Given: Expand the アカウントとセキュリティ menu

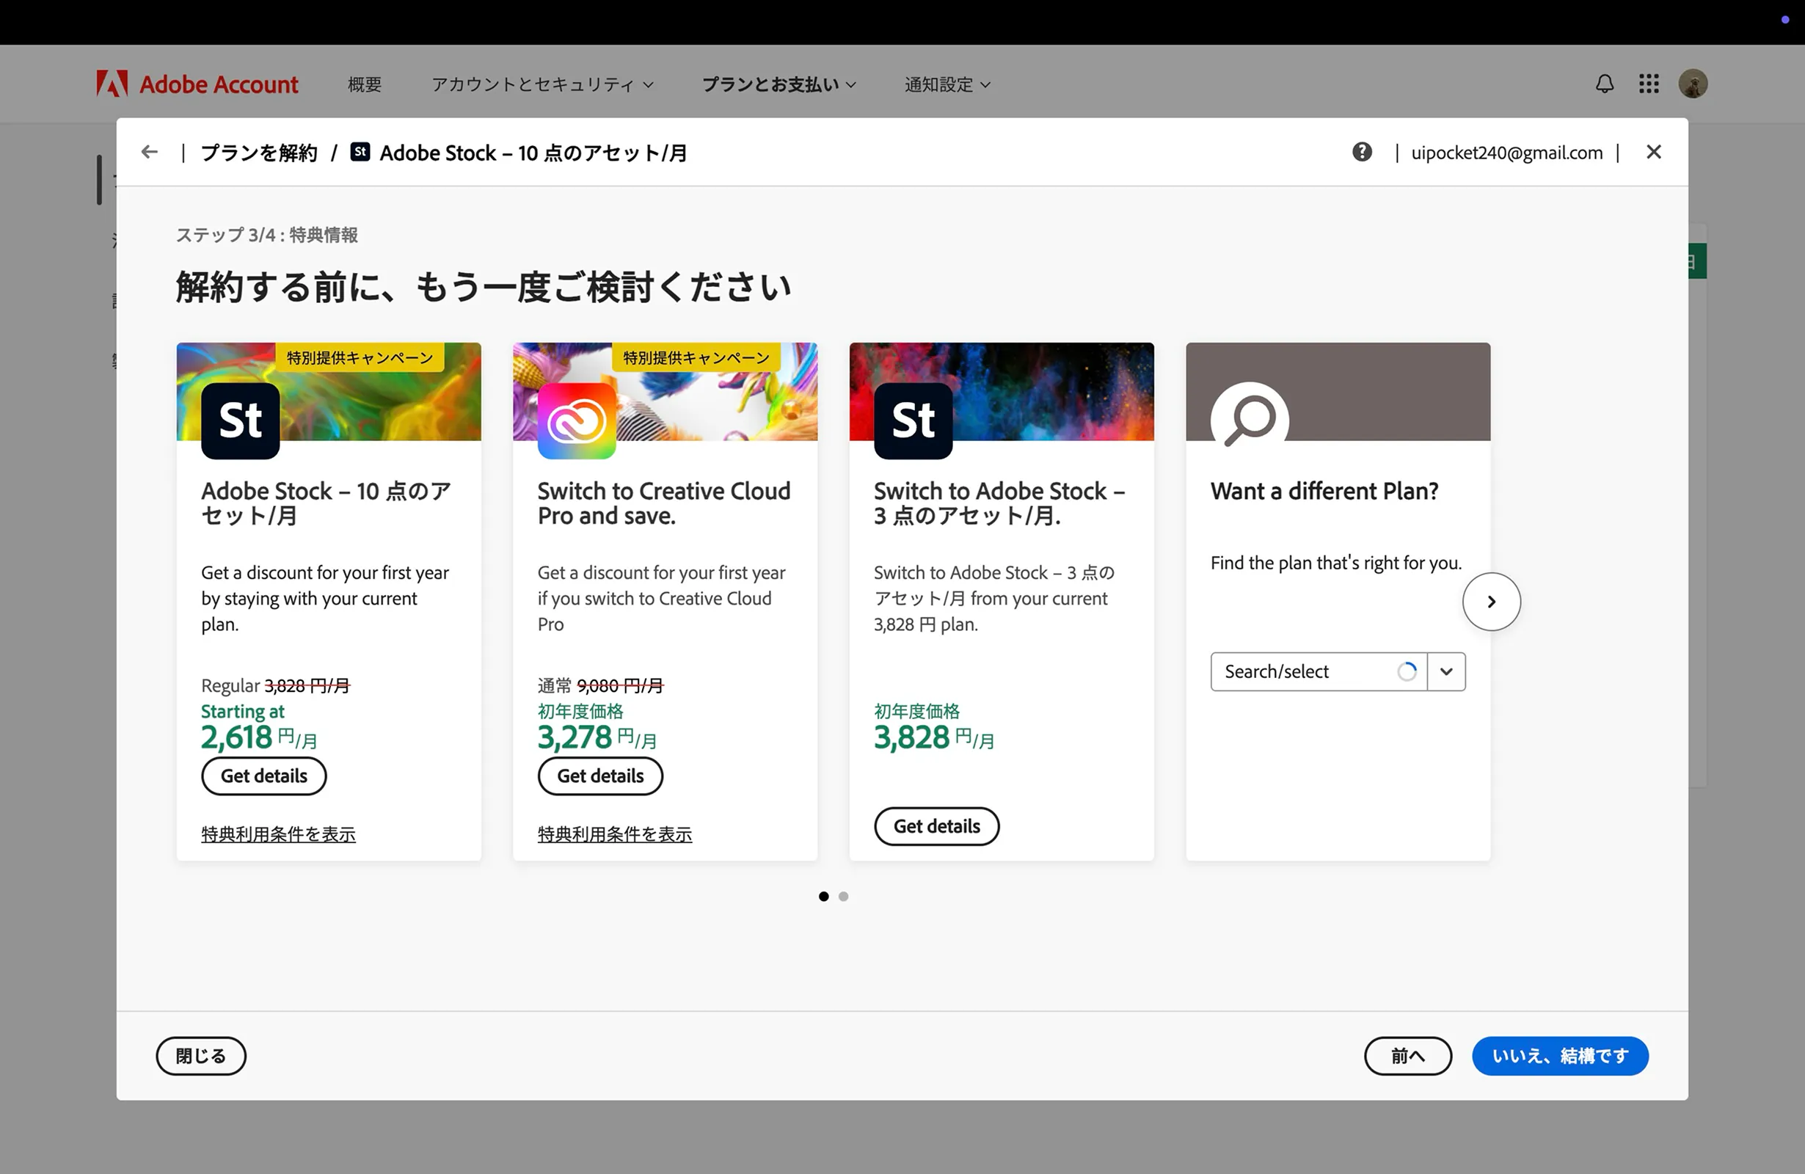Looking at the screenshot, I should (x=542, y=84).
